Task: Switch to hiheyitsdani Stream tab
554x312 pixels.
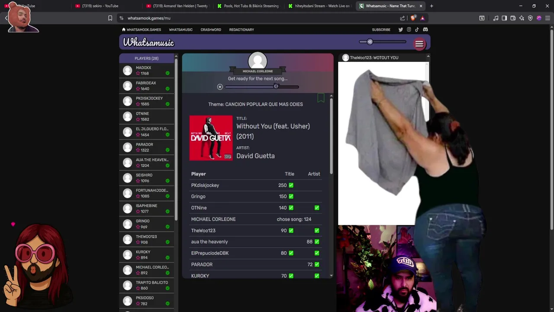Action: point(319,6)
